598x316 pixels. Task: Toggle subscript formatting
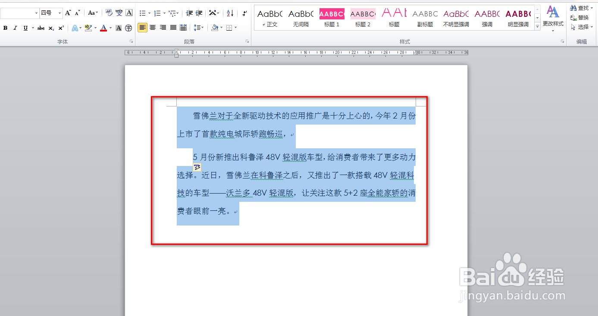(51, 28)
